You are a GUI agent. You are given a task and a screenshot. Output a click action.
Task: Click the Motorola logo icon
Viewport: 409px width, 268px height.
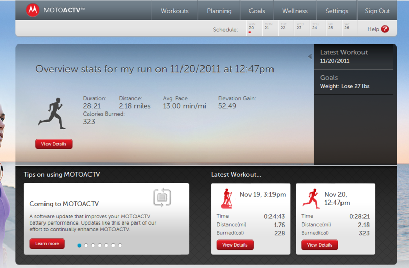pyautogui.click(x=33, y=10)
